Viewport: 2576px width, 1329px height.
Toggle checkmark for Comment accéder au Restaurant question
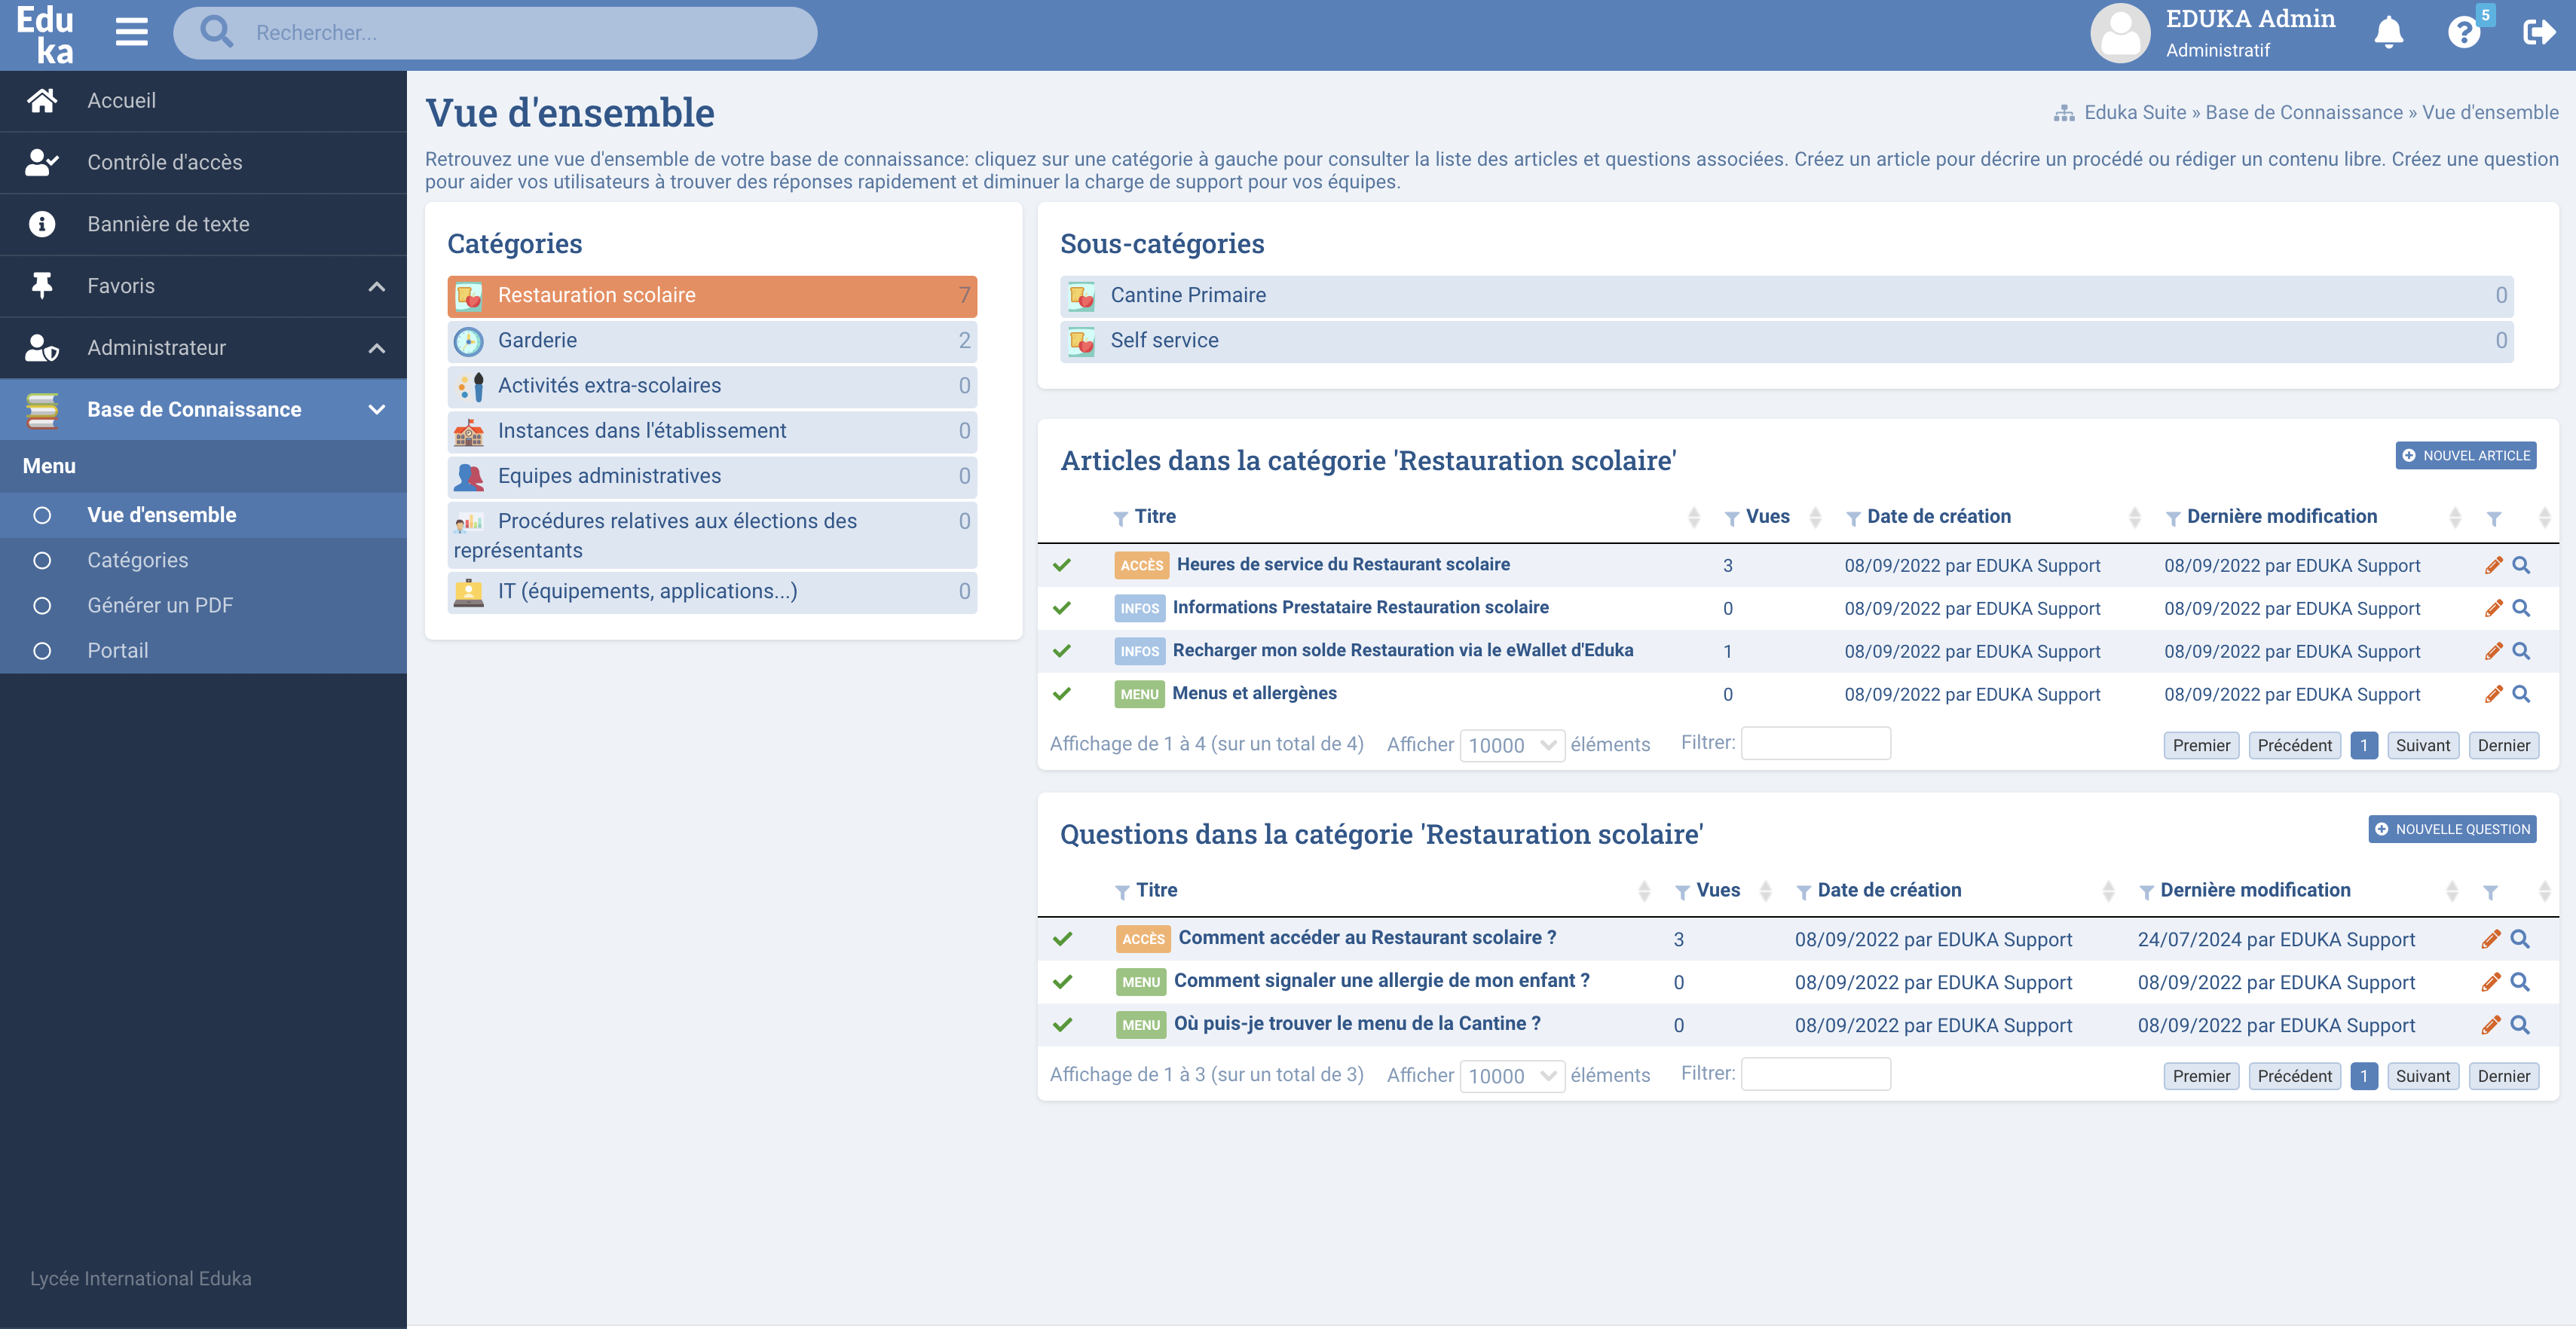[x=1062, y=939]
